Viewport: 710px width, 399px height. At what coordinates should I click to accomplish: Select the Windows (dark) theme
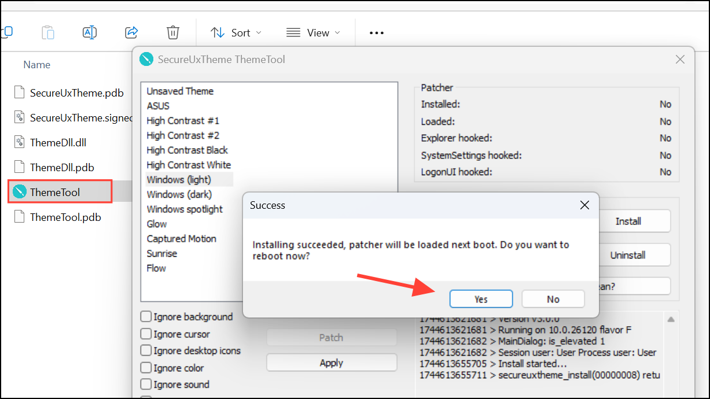click(179, 194)
